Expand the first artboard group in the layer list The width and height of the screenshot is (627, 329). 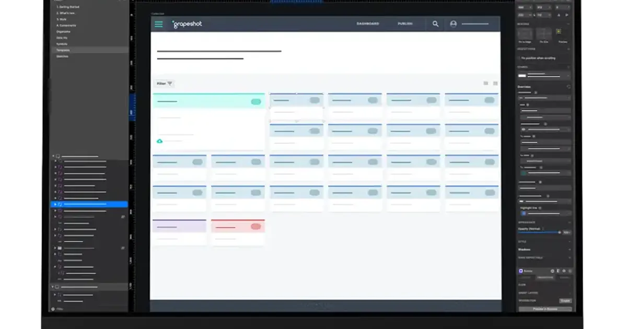(x=53, y=156)
